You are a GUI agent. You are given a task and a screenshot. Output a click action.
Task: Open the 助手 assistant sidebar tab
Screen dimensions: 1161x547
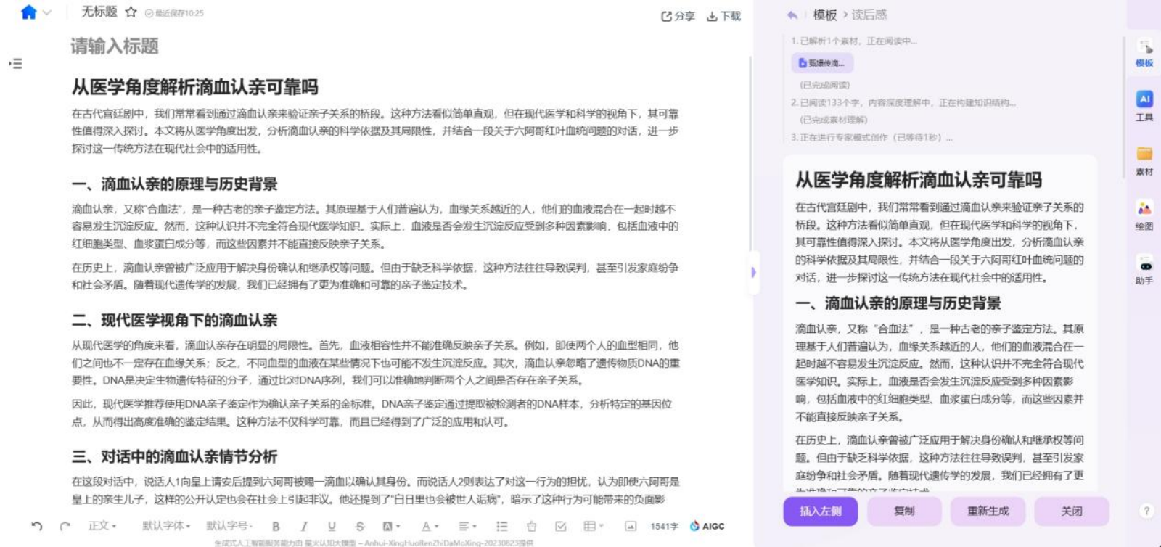(x=1144, y=270)
